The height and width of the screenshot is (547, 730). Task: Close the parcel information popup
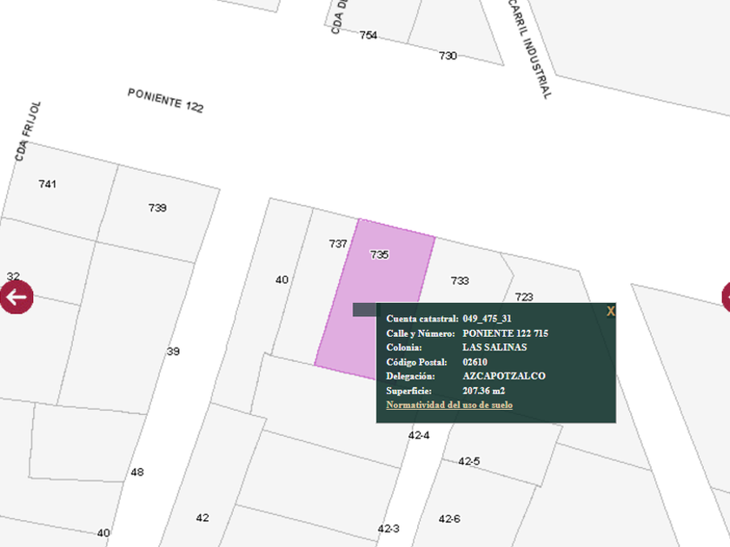point(610,311)
